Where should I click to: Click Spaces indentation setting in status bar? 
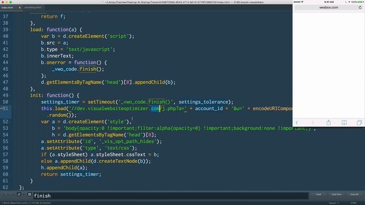click(334, 203)
